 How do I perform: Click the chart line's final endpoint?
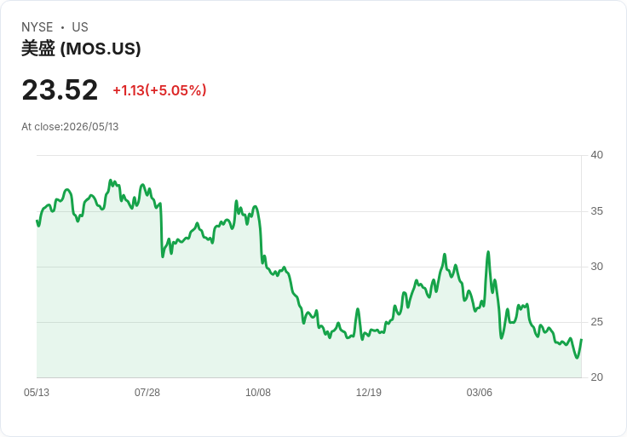tap(581, 339)
